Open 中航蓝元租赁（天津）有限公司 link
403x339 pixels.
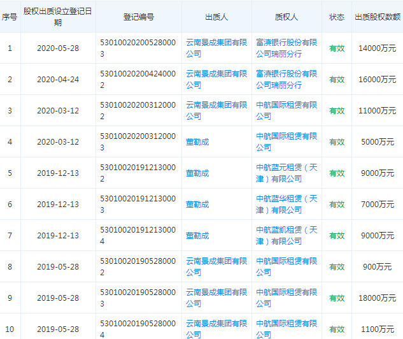pyautogui.click(x=286, y=173)
